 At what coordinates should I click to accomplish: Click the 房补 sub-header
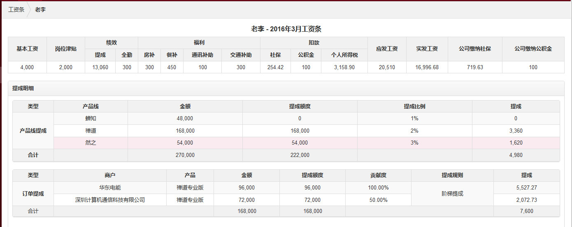click(149, 55)
